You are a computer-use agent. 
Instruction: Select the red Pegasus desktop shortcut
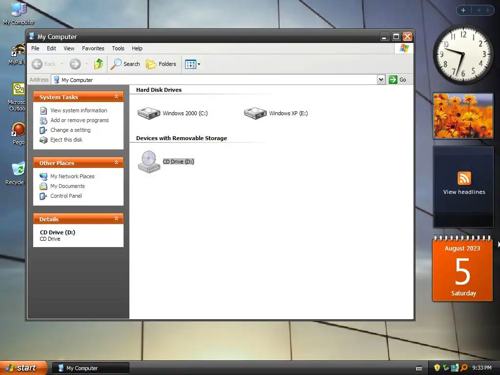(18, 134)
